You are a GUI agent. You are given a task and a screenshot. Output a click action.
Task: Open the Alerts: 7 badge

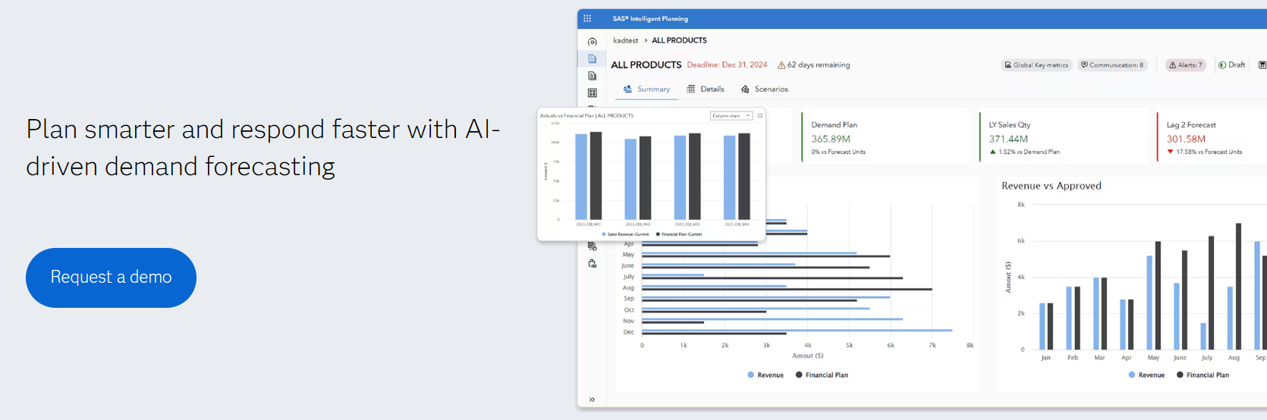(1185, 65)
